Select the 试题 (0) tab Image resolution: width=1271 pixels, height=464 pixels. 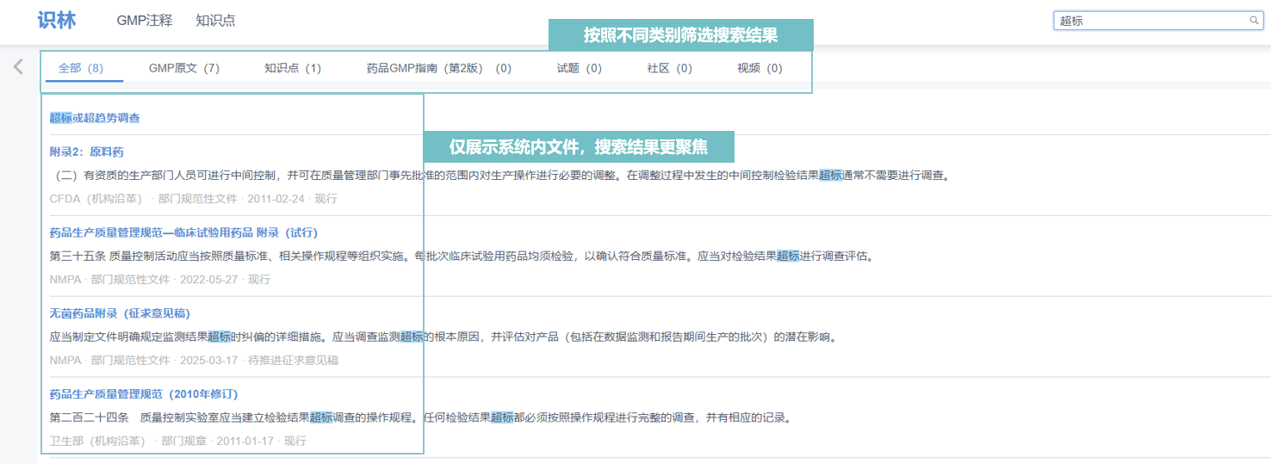[580, 68]
